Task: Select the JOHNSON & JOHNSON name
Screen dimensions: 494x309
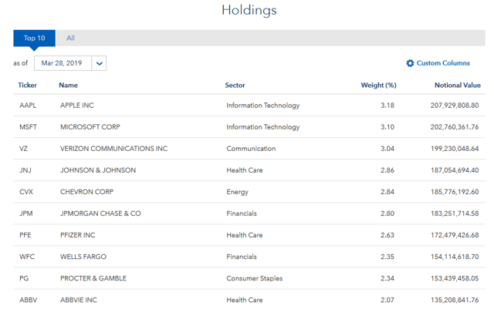Action: point(98,170)
